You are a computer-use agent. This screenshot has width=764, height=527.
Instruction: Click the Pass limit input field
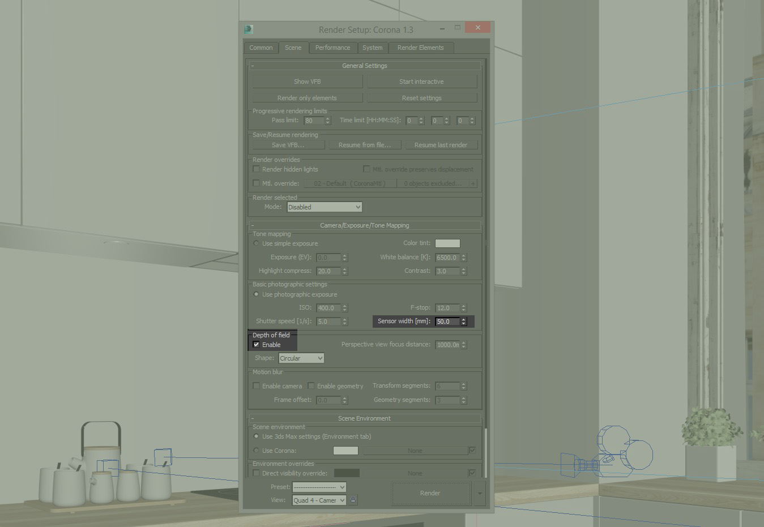pos(314,121)
